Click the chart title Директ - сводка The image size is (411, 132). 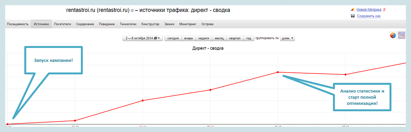pos(208,49)
